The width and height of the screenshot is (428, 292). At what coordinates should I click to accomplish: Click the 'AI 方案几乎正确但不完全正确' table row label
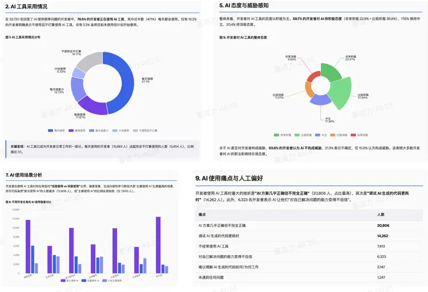tap(222, 225)
